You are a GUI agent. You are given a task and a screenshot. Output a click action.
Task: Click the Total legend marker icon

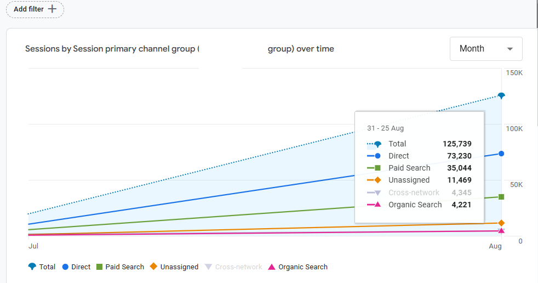32,267
